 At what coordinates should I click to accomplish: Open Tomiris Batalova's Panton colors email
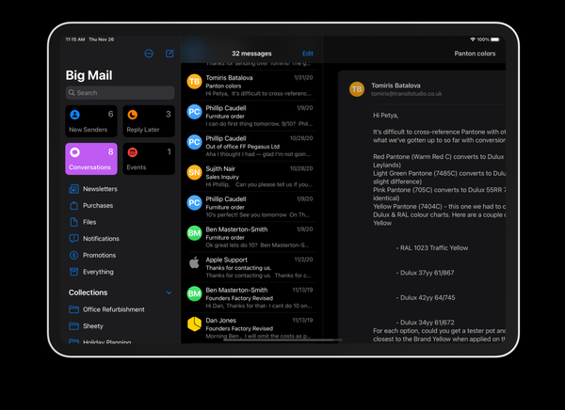(250, 84)
